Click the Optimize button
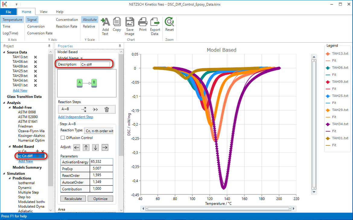 point(100,199)
